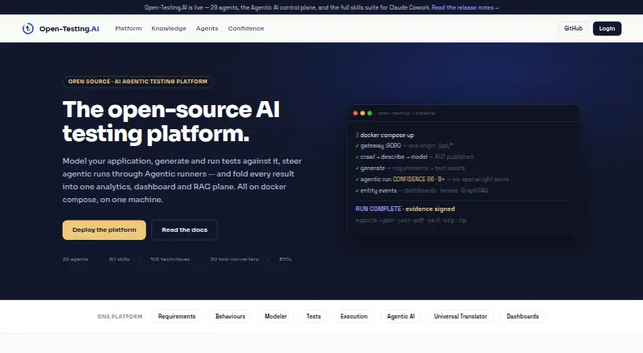
Task: Click the '106 techniques' stat
Action: coord(170,259)
